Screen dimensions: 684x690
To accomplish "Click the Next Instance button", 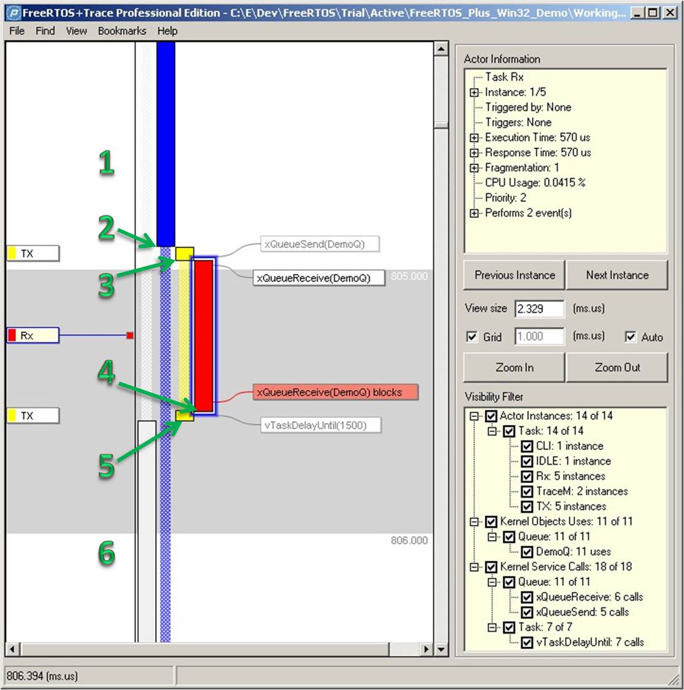I will 617,276.
